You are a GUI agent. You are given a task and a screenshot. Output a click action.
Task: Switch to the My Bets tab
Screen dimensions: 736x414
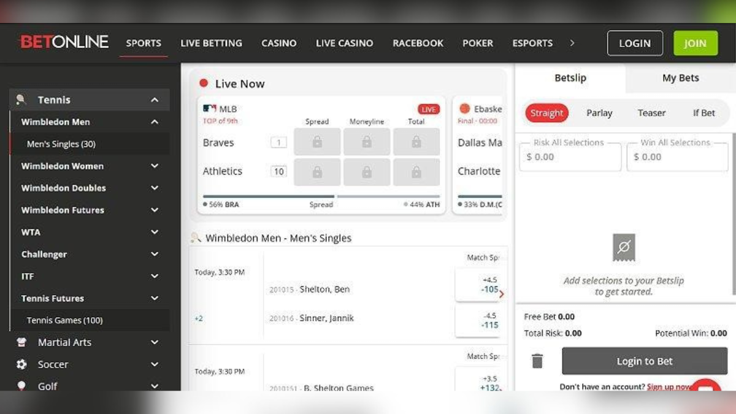coord(680,78)
